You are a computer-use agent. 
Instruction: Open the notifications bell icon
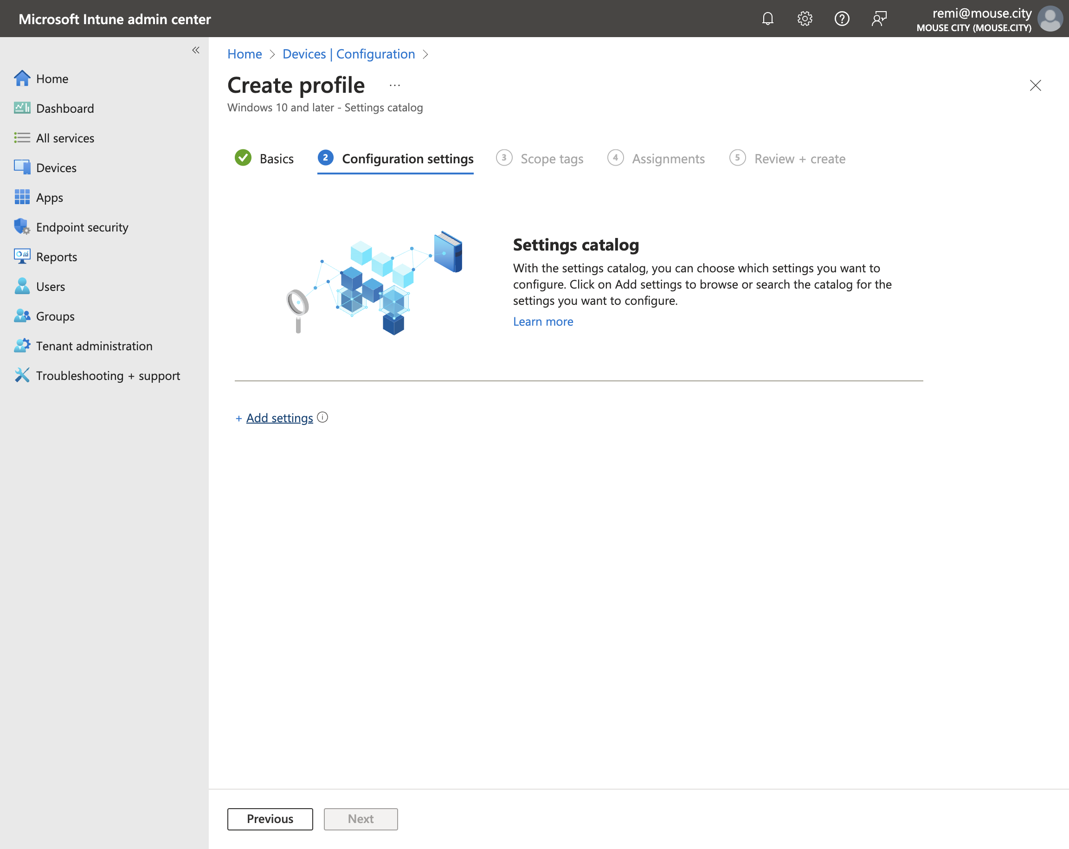pyautogui.click(x=767, y=19)
